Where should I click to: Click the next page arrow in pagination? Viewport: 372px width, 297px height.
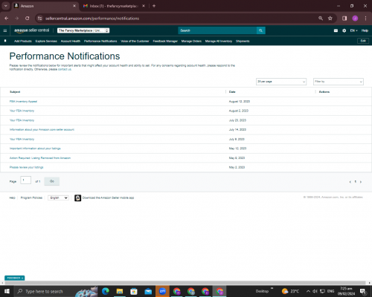[x=361, y=182]
